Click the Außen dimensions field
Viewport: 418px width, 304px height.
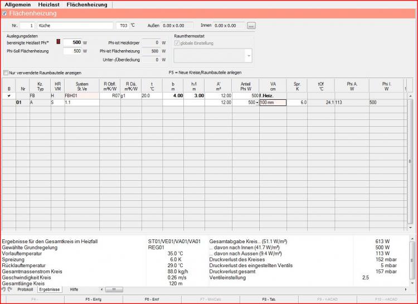pos(177,26)
